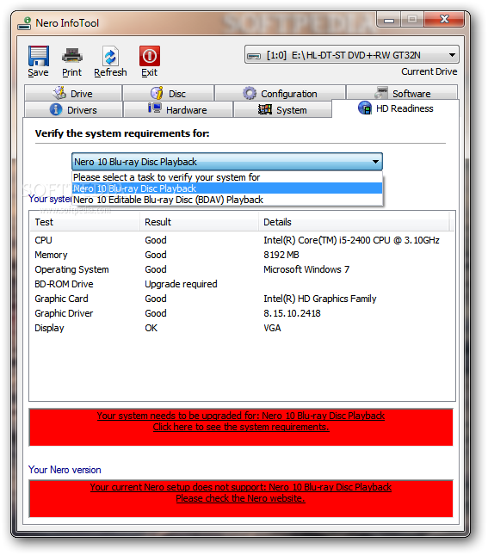Select the Memory test row
The image size is (488, 555).
[242, 255]
